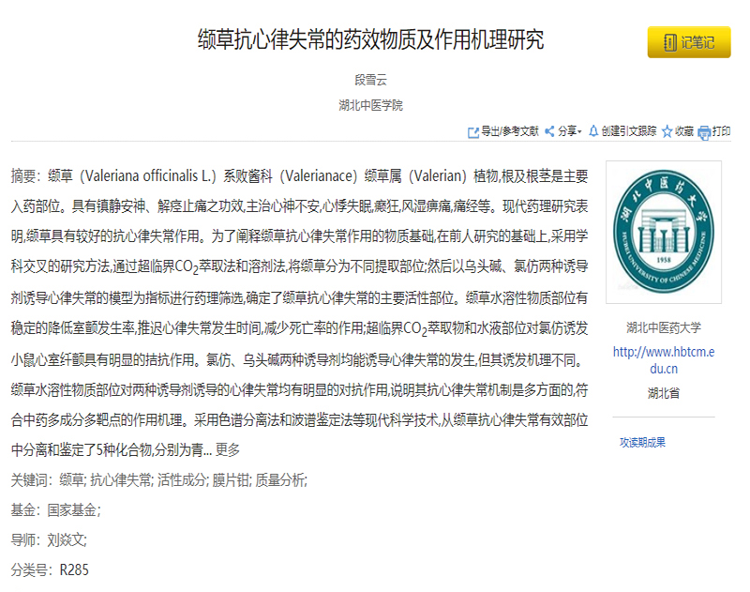
Task: Open the 分享 dropdown arrow
Action: tap(579, 132)
